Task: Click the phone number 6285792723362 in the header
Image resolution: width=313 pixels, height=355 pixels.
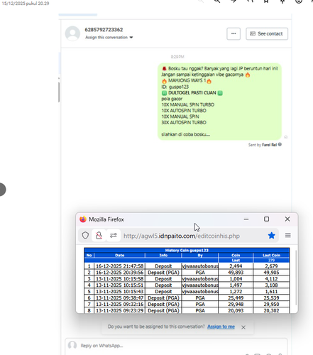Action: [104, 30]
